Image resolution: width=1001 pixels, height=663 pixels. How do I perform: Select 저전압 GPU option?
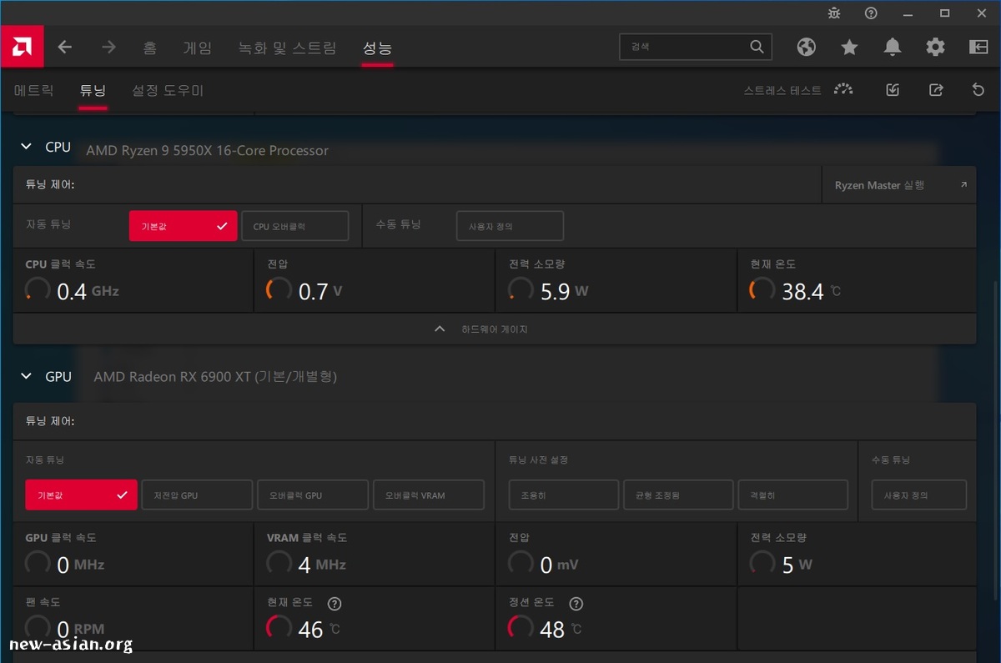tap(197, 495)
